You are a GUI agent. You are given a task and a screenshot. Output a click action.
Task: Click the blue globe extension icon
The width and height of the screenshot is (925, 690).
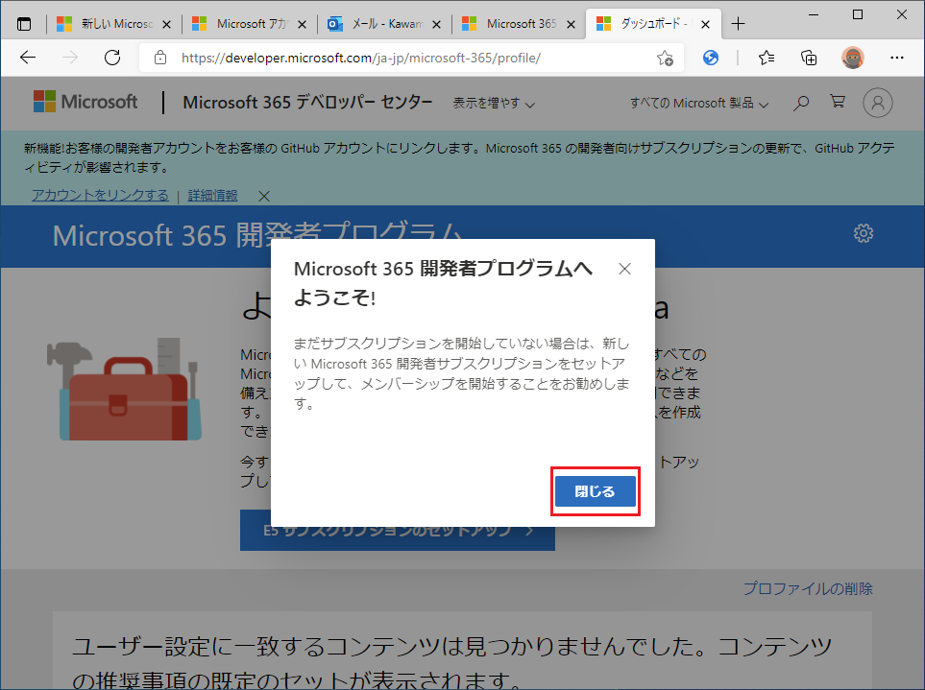pyautogui.click(x=711, y=58)
